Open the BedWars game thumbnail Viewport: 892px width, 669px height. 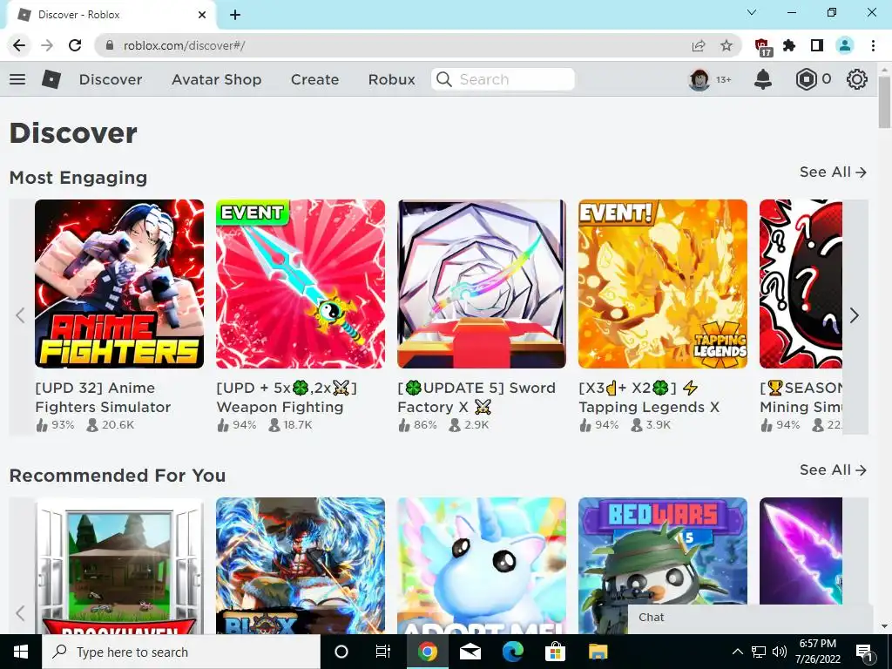click(663, 551)
